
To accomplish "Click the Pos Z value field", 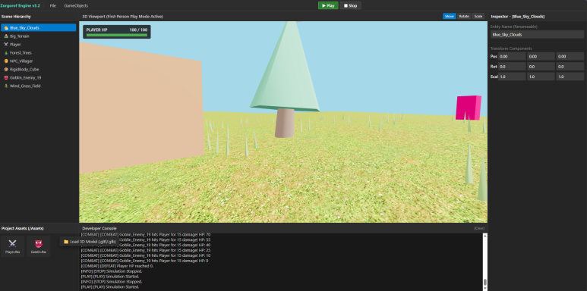I will pos(570,56).
